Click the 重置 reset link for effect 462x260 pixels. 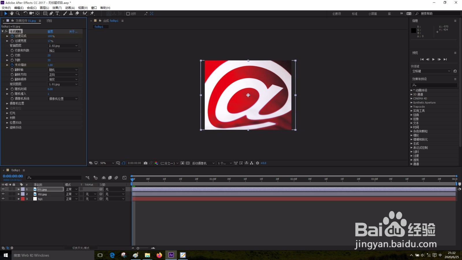click(x=50, y=31)
